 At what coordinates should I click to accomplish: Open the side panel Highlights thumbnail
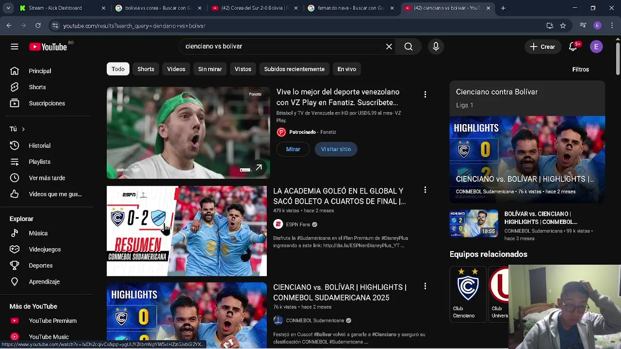(x=527, y=159)
